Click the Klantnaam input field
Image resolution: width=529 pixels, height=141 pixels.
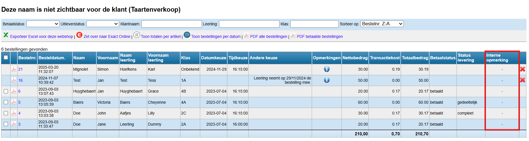pos(172,24)
